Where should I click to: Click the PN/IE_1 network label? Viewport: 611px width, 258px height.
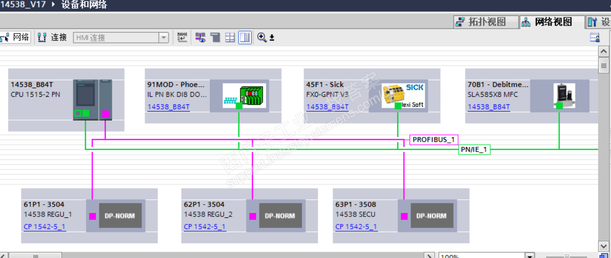point(474,149)
